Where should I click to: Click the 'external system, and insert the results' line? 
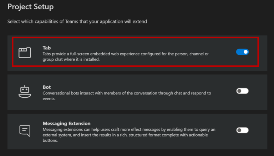coord(125,135)
